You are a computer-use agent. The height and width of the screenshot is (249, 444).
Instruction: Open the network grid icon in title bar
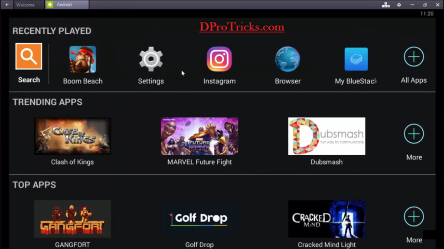coord(385,5)
